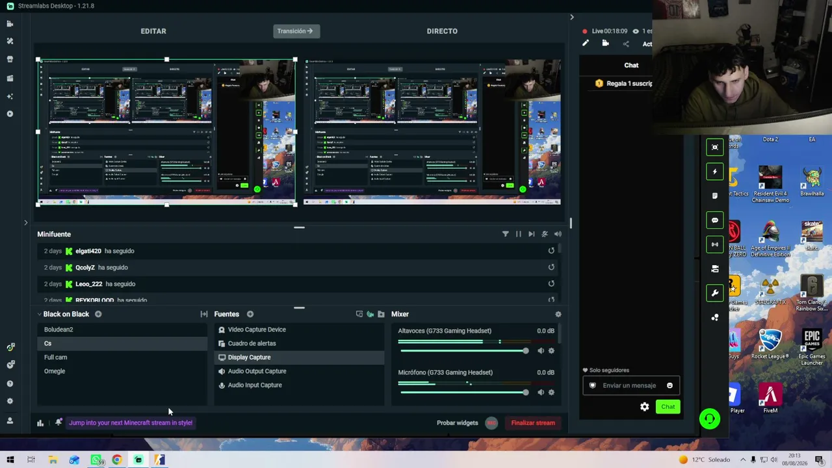832x468 pixels.
Task: Click the green headset support button
Action: coord(710,419)
